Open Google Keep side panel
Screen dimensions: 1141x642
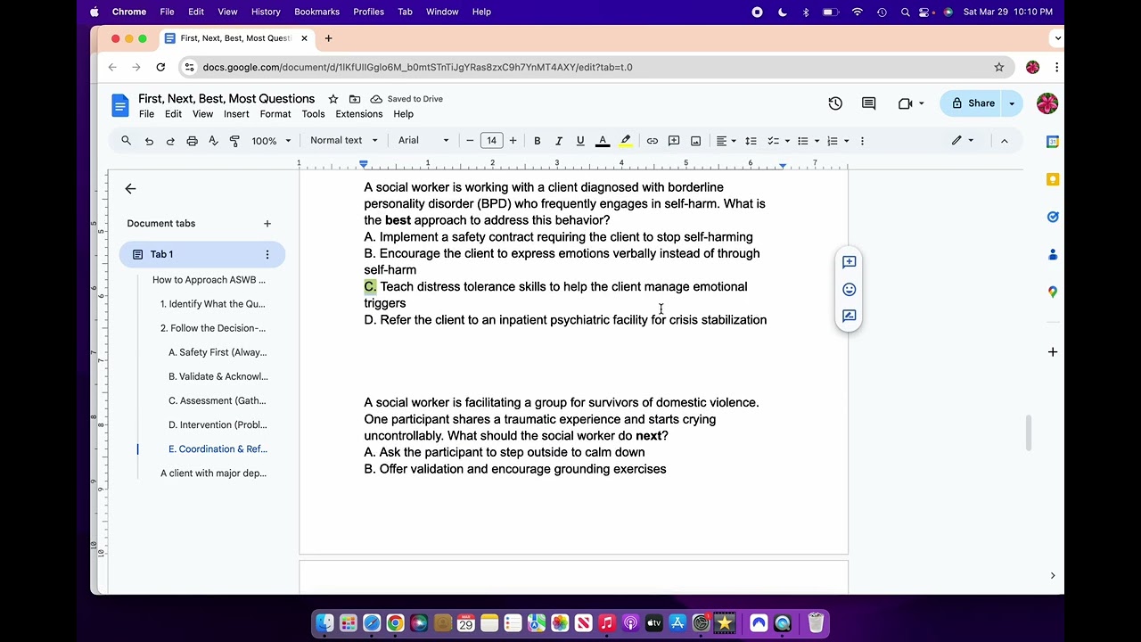pyautogui.click(x=1053, y=179)
